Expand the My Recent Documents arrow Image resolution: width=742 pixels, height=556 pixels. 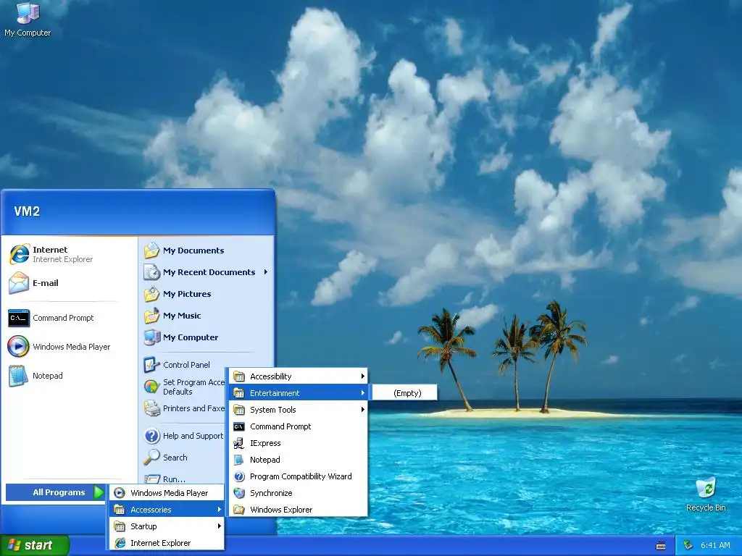[266, 272]
